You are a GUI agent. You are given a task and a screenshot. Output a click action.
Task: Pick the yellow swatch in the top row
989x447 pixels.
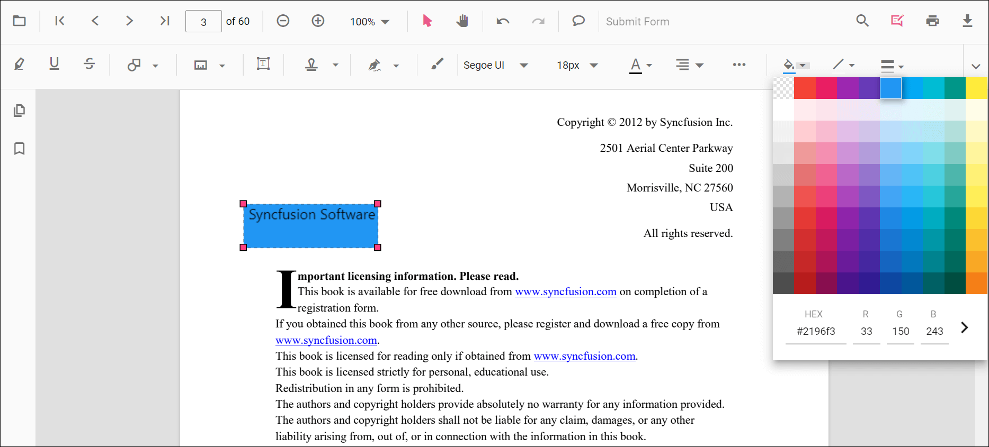976,88
